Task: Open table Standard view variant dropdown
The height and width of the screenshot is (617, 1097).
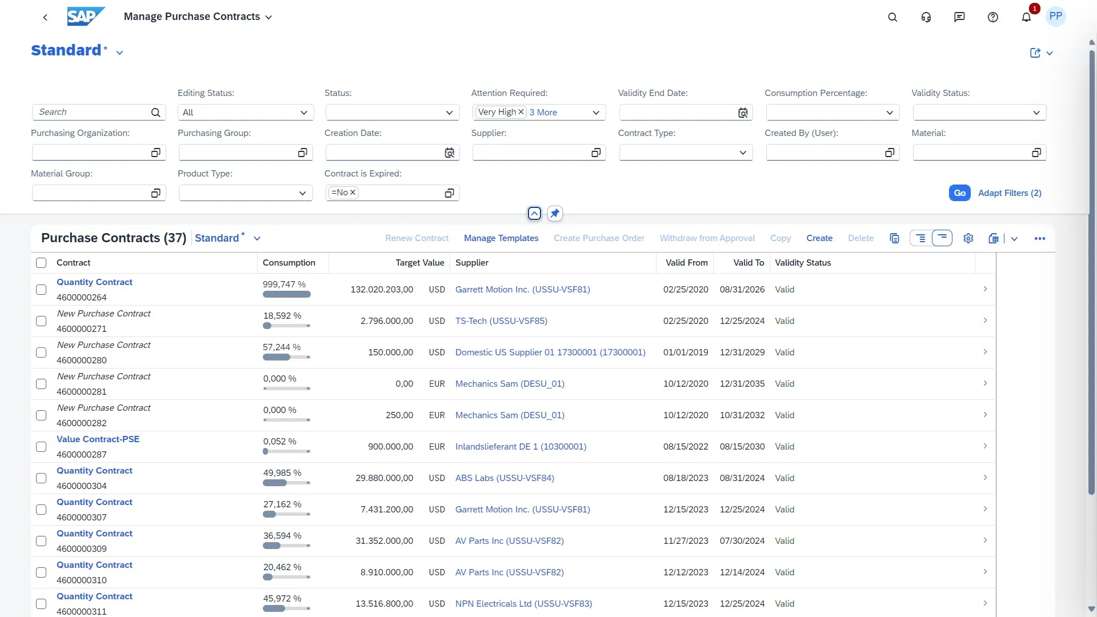Action: coord(257,239)
